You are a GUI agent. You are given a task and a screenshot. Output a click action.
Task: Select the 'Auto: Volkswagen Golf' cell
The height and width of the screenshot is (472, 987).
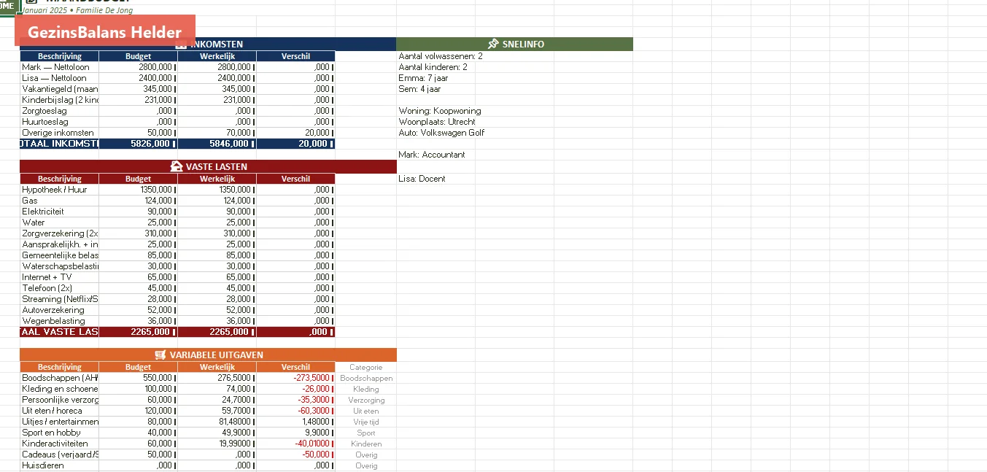(441, 133)
